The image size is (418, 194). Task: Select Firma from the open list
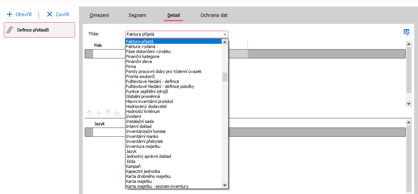[131, 66]
